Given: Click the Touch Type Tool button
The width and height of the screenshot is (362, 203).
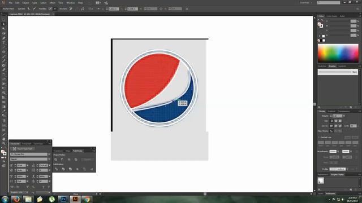Looking at the screenshot, I should click(x=22, y=149).
